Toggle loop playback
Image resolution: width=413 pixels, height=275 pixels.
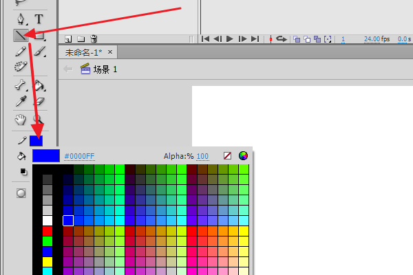282,39
